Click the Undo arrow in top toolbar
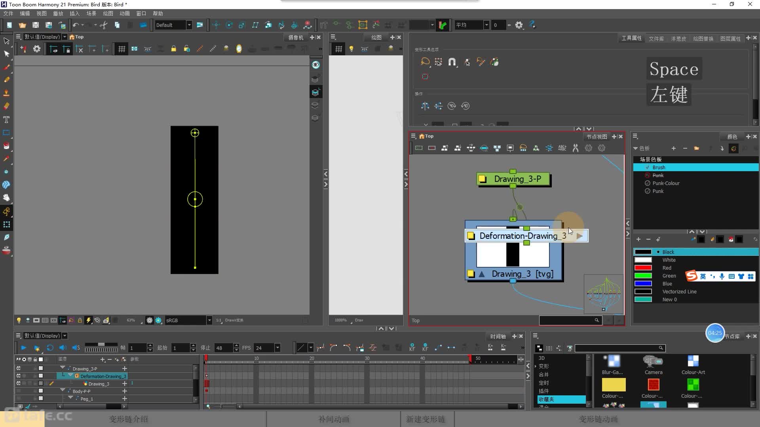Screen dimensions: 760x427 (x=76, y=25)
